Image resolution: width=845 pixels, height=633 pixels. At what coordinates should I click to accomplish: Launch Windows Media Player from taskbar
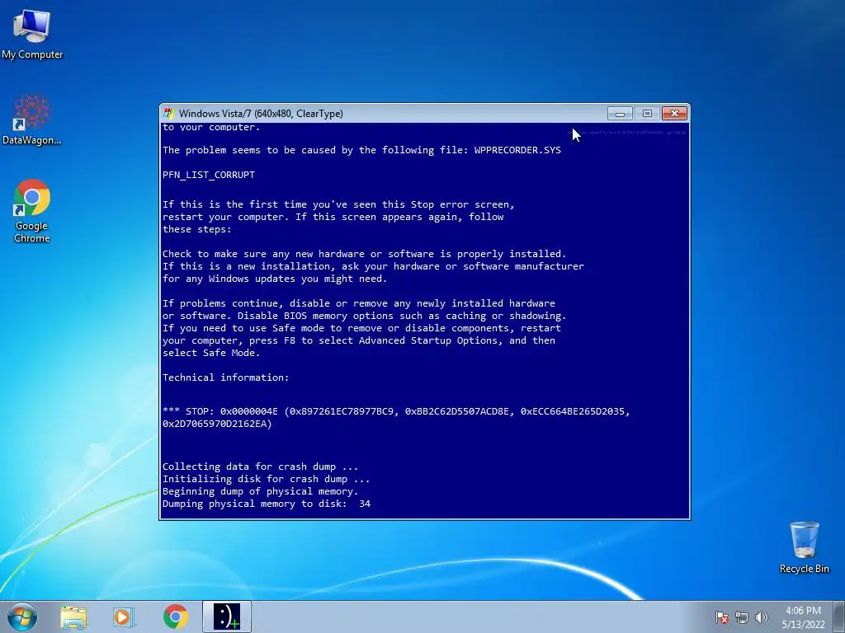[x=124, y=617]
